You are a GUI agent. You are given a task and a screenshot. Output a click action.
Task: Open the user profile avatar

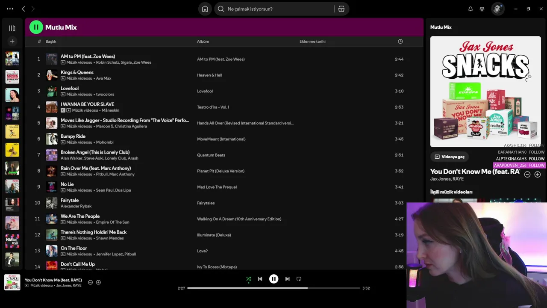click(x=497, y=9)
